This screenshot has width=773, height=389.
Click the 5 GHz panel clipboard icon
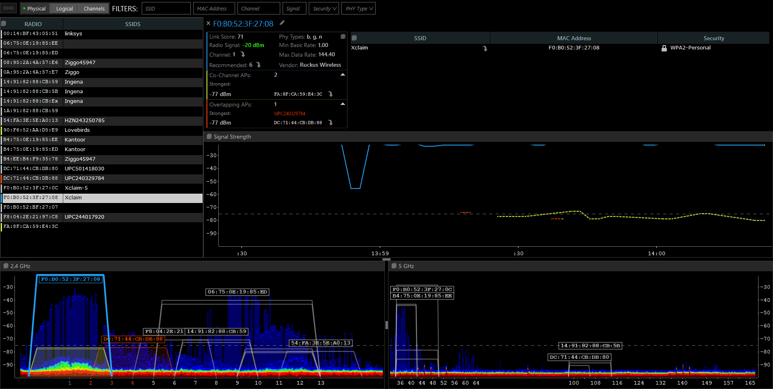click(x=394, y=266)
